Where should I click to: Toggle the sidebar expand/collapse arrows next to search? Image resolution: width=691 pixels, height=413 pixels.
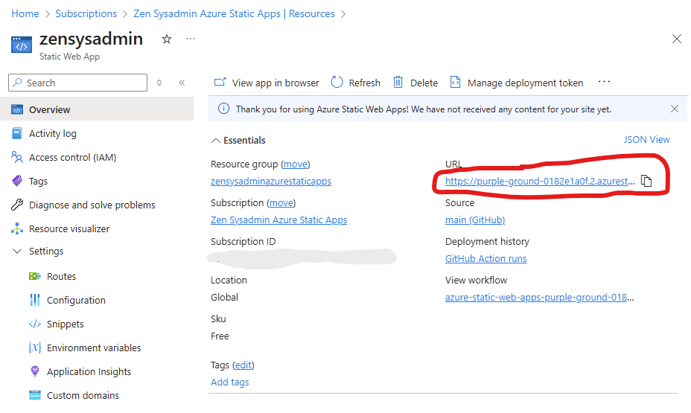(159, 83)
